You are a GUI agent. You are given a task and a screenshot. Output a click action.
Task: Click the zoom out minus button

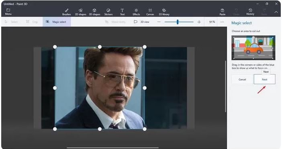pyautogui.click(x=159, y=22)
